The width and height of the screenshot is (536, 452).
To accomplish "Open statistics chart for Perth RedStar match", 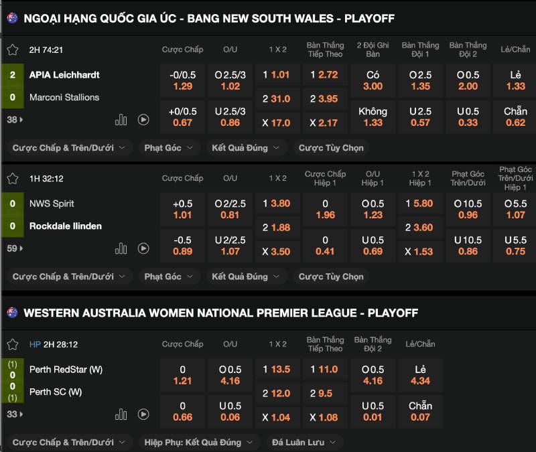I will click(121, 415).
